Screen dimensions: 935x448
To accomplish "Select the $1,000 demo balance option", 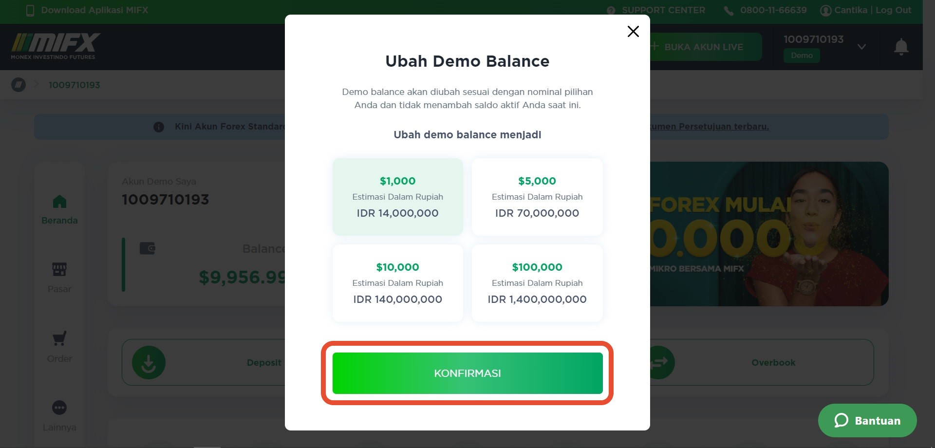I will (398, 197).
